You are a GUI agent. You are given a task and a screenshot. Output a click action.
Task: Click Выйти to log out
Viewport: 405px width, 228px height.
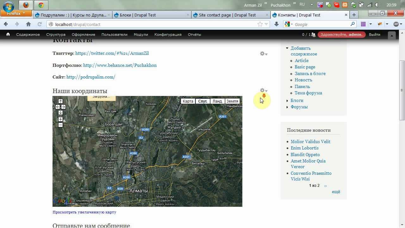click(374, 35)
